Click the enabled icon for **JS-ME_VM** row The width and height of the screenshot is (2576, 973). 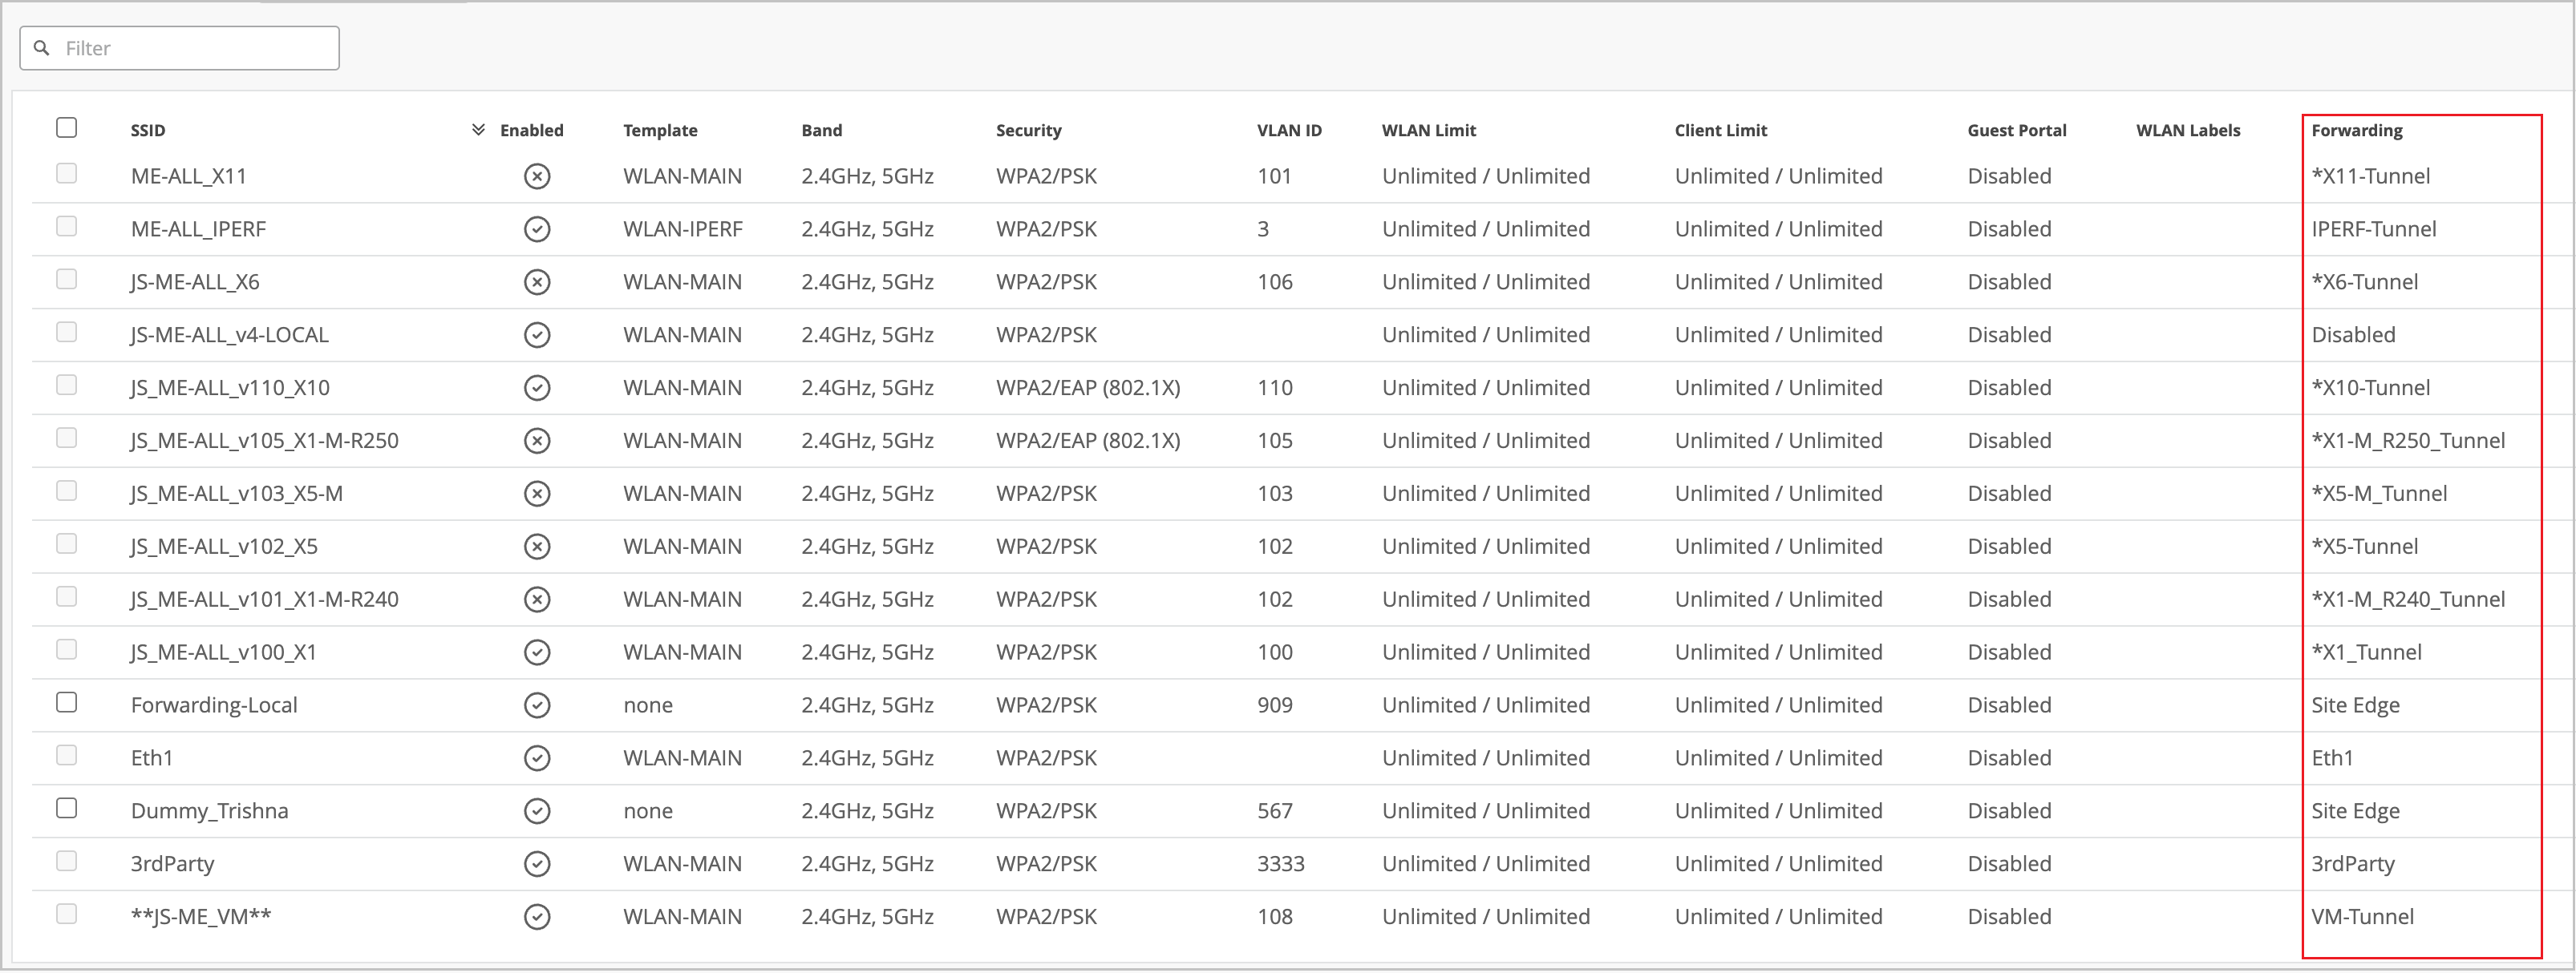(537, 917)
